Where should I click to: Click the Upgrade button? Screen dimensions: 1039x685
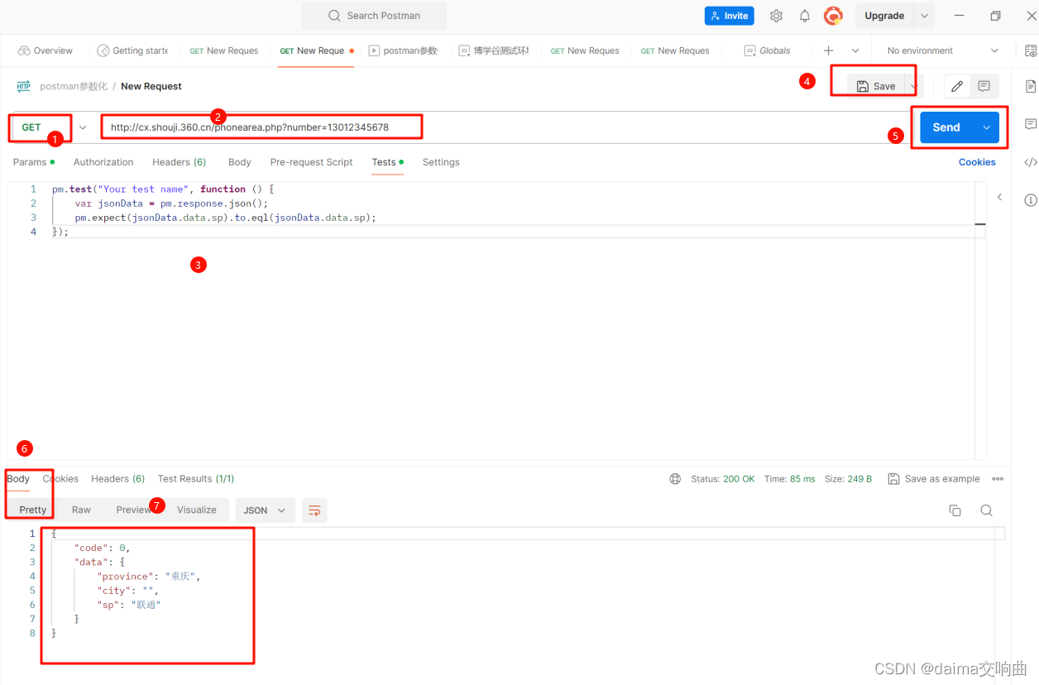pyautogui.click(x=884, y=16)
